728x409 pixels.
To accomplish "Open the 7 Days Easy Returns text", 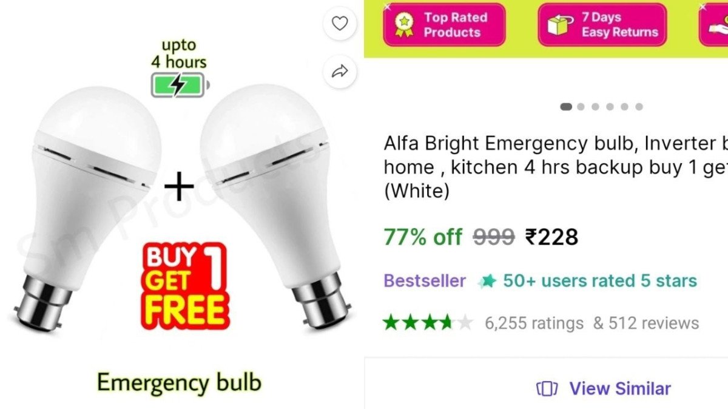I will (619, 25).
